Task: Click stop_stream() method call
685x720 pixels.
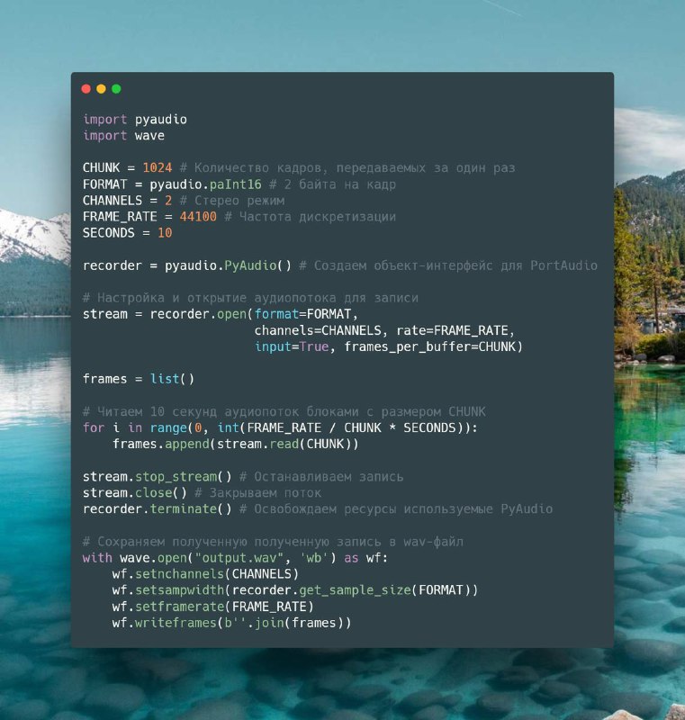Action: click(184, 477)
